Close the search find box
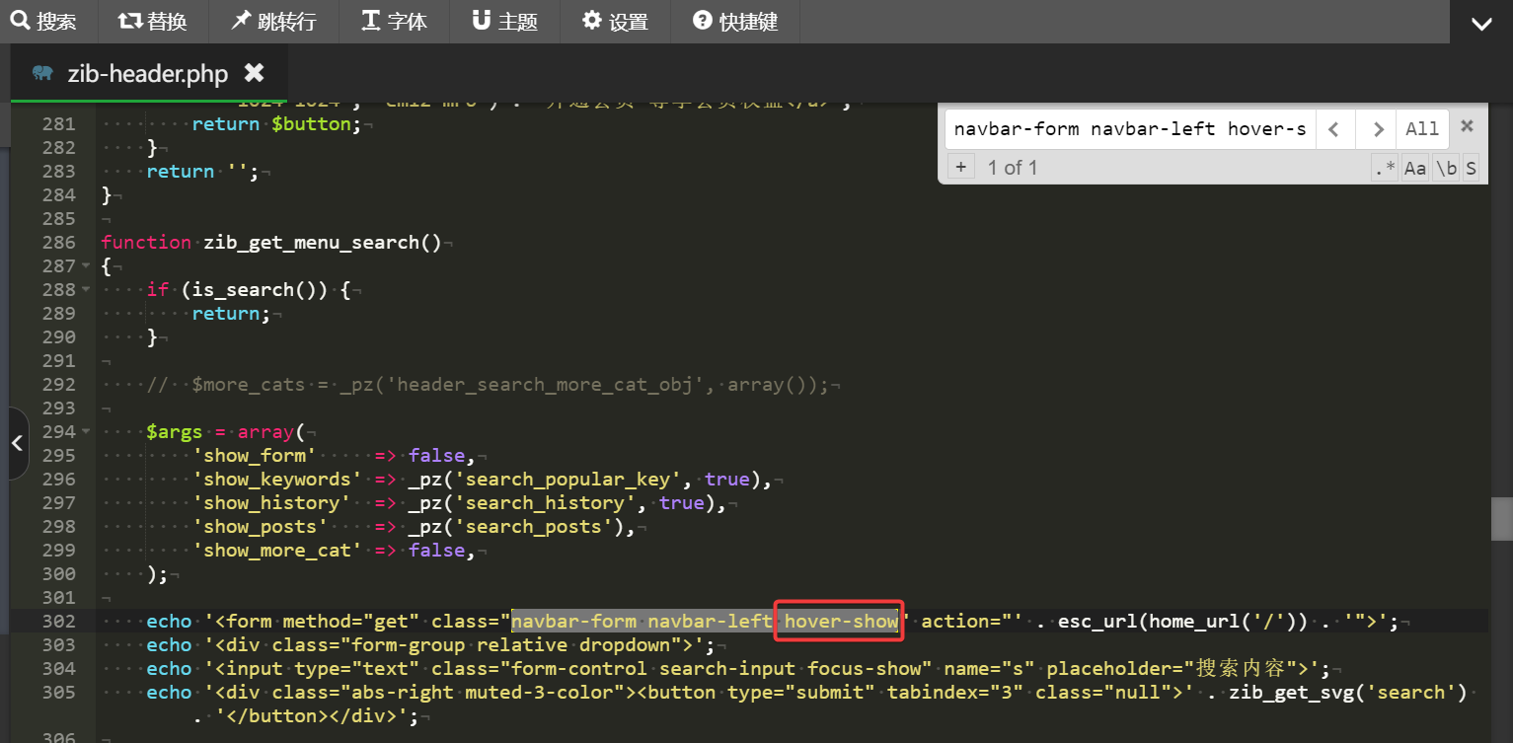 point(1467,126)
